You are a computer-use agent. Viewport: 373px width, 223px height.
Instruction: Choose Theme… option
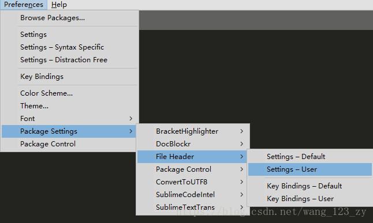click(69, 105)
